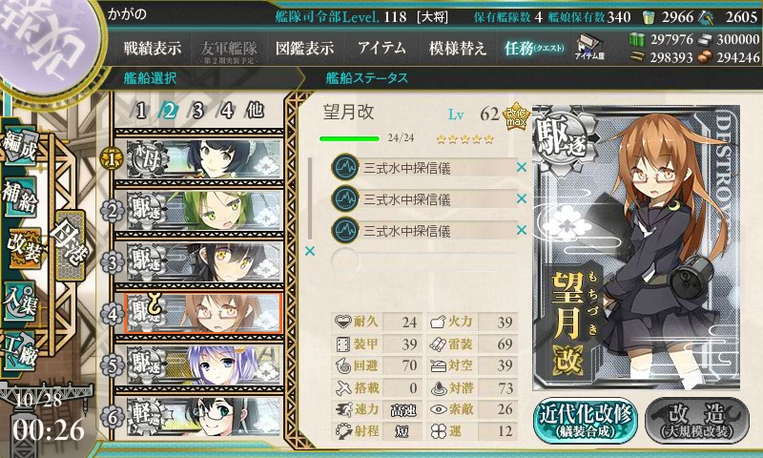
Task: Click 改造 remodel button
Action: (x=697, y=421)
